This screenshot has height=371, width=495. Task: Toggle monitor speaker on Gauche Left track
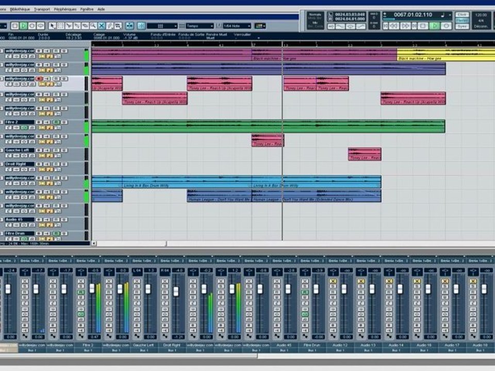tap(47, 150)
